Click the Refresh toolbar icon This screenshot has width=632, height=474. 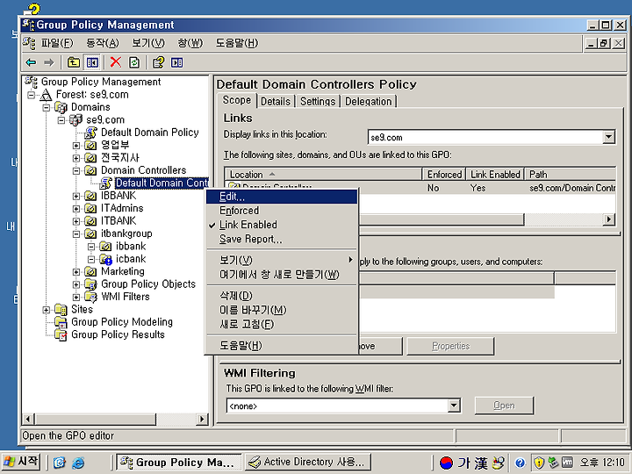[x=134, y=62]
